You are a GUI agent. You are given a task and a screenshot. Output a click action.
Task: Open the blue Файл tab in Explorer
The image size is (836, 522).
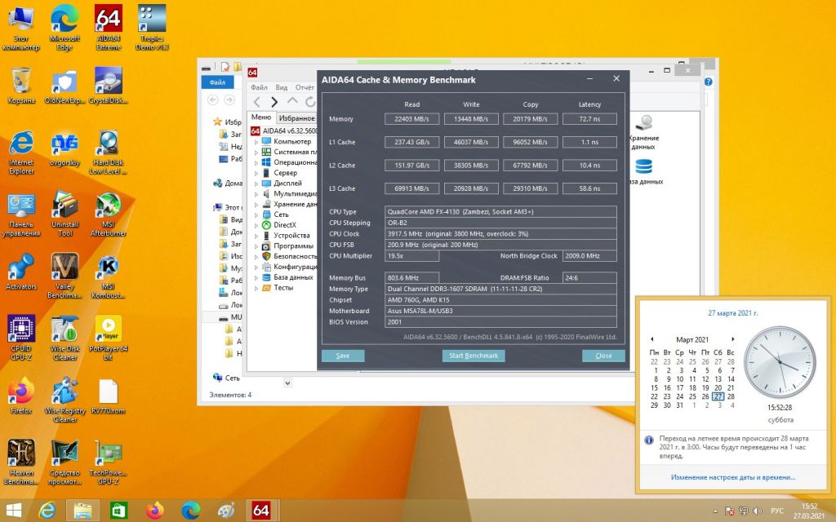point(217,82)
